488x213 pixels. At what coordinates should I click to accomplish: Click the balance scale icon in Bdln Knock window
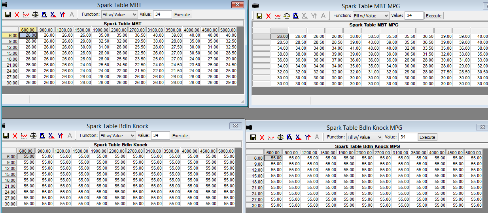[33, 136]
